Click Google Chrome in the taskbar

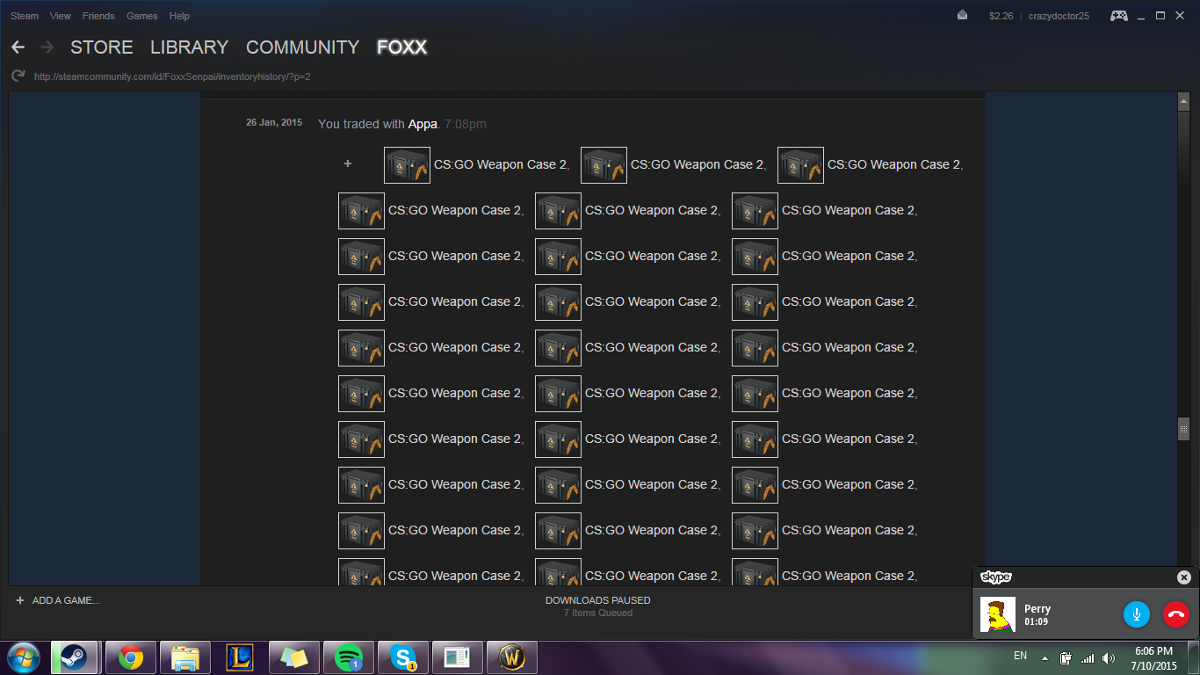[x=131, y=657]
